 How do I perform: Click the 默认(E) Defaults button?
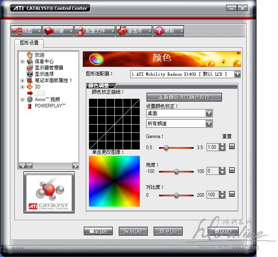[223, 231]
